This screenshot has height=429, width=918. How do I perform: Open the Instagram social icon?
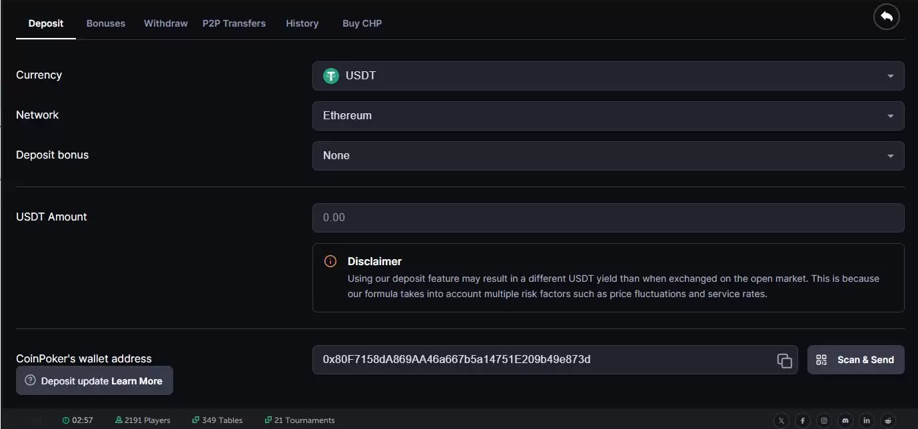824,420
